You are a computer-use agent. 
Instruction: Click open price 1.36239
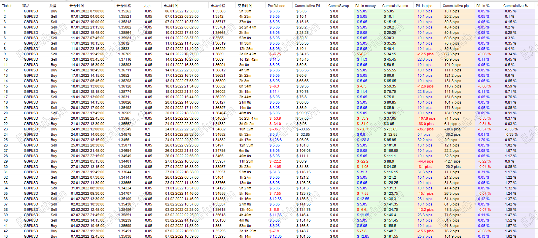pyautogui.click(x=125, y=220)
